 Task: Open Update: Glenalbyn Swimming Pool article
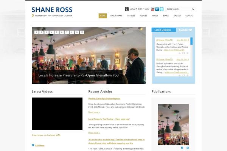click(x=104, y=99)
